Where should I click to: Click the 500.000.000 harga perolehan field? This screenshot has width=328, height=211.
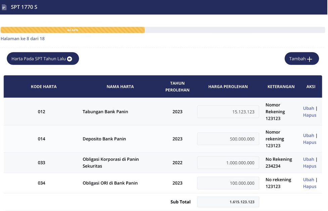(228, 139)
